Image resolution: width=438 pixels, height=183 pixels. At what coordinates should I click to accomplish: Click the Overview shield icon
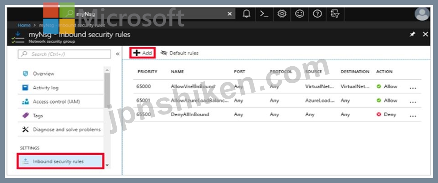click(x=25, y=73)
